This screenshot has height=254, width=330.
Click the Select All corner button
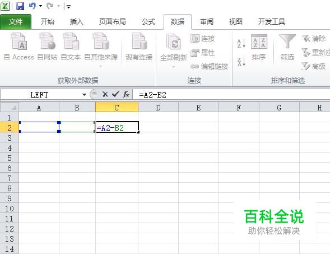10,107
